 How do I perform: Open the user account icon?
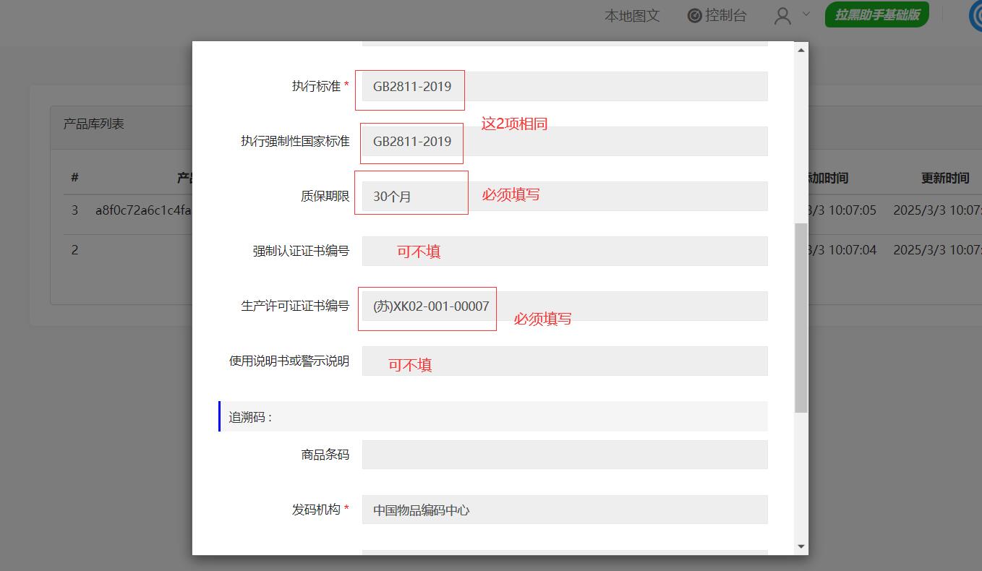tap(782, 16)
